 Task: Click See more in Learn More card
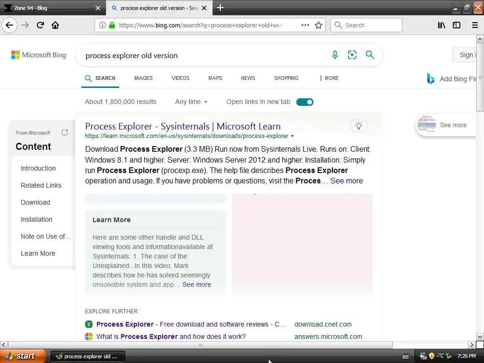coord(197,285)
